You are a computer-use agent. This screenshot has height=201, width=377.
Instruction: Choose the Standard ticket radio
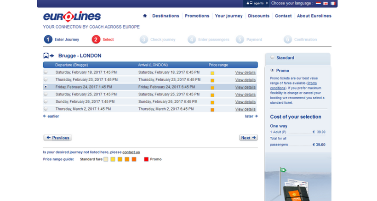point(272,57)
